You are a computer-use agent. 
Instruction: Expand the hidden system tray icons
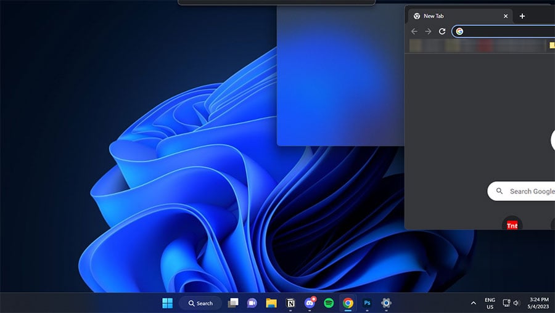(x=474, y=303)
